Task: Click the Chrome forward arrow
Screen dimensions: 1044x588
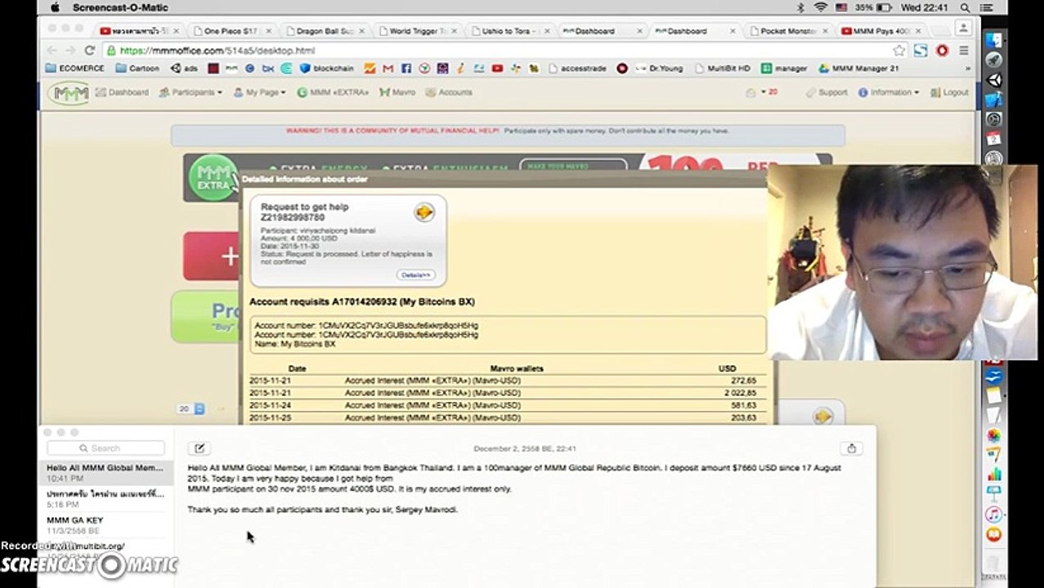Action: click(70, 51)
